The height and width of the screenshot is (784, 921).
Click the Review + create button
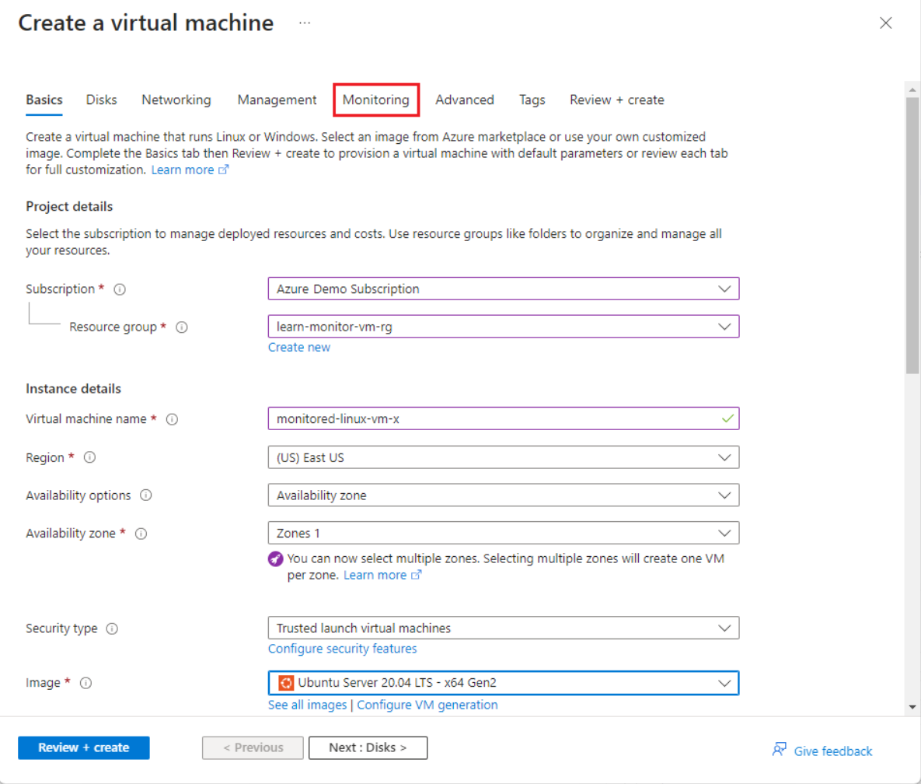pyautogui.click(x=83, y=747)
